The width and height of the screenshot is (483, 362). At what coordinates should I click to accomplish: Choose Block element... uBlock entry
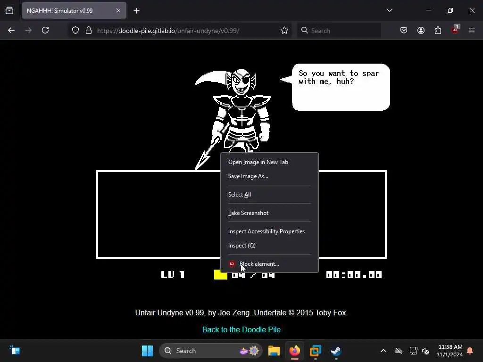(x=269, y=264)
